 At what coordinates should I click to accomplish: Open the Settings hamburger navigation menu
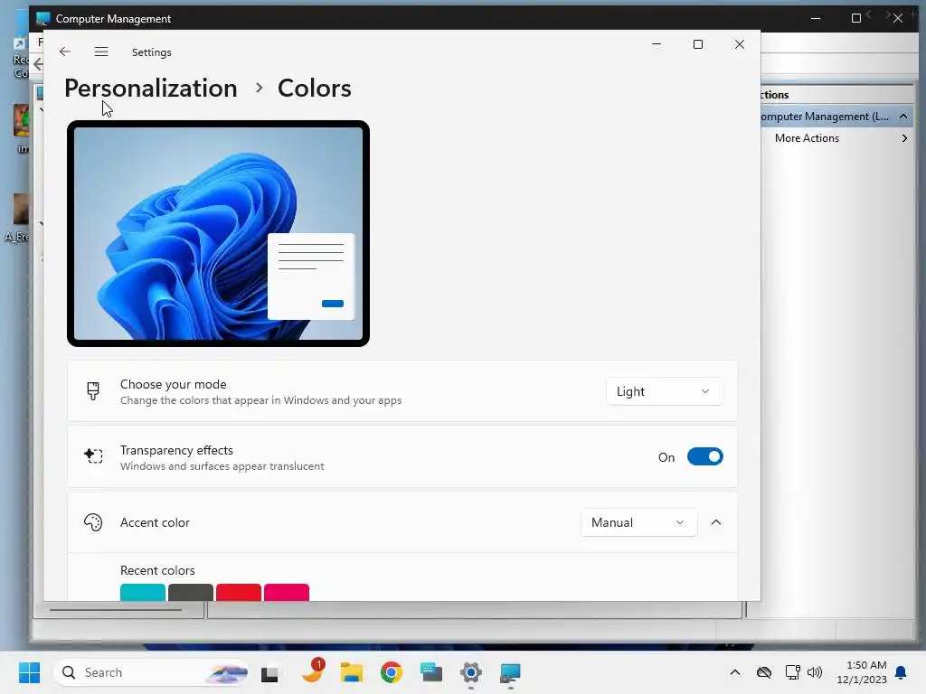point(101,52)
